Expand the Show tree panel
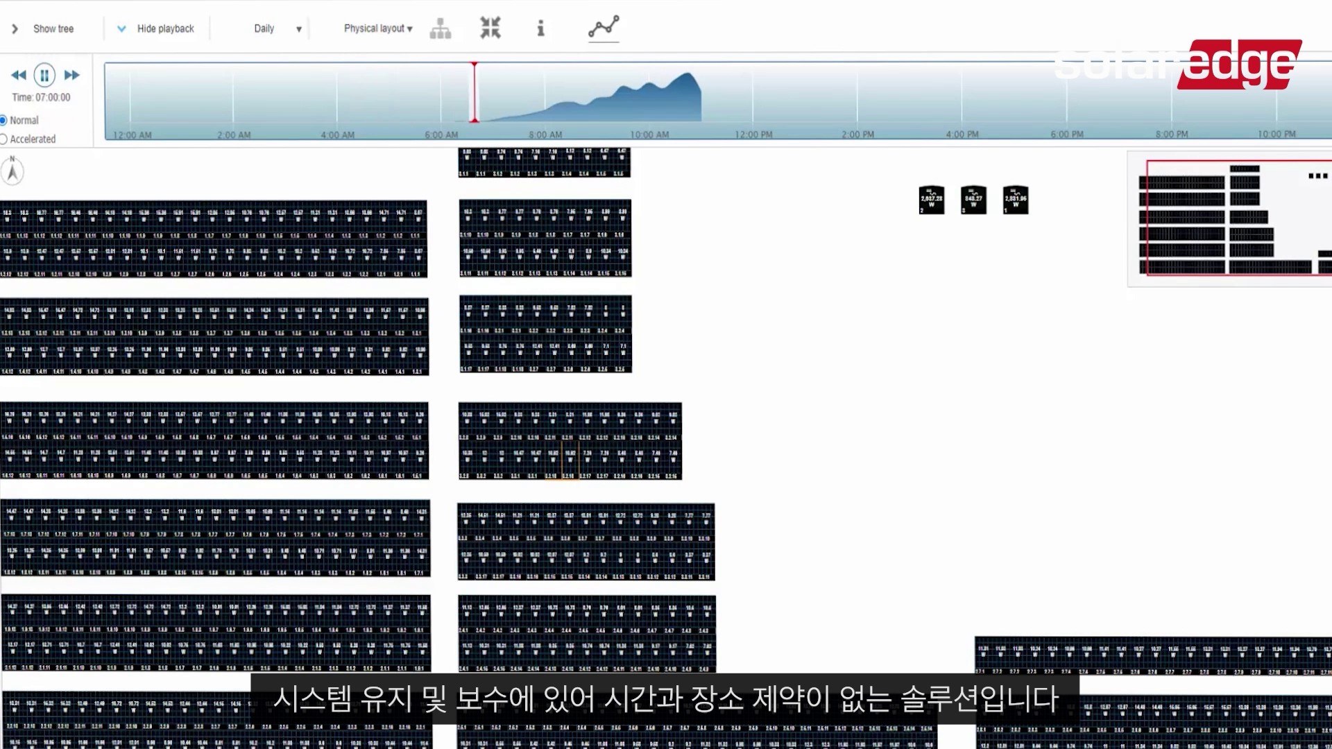Screen dimensions: 1332x749 tap(43, 28)
